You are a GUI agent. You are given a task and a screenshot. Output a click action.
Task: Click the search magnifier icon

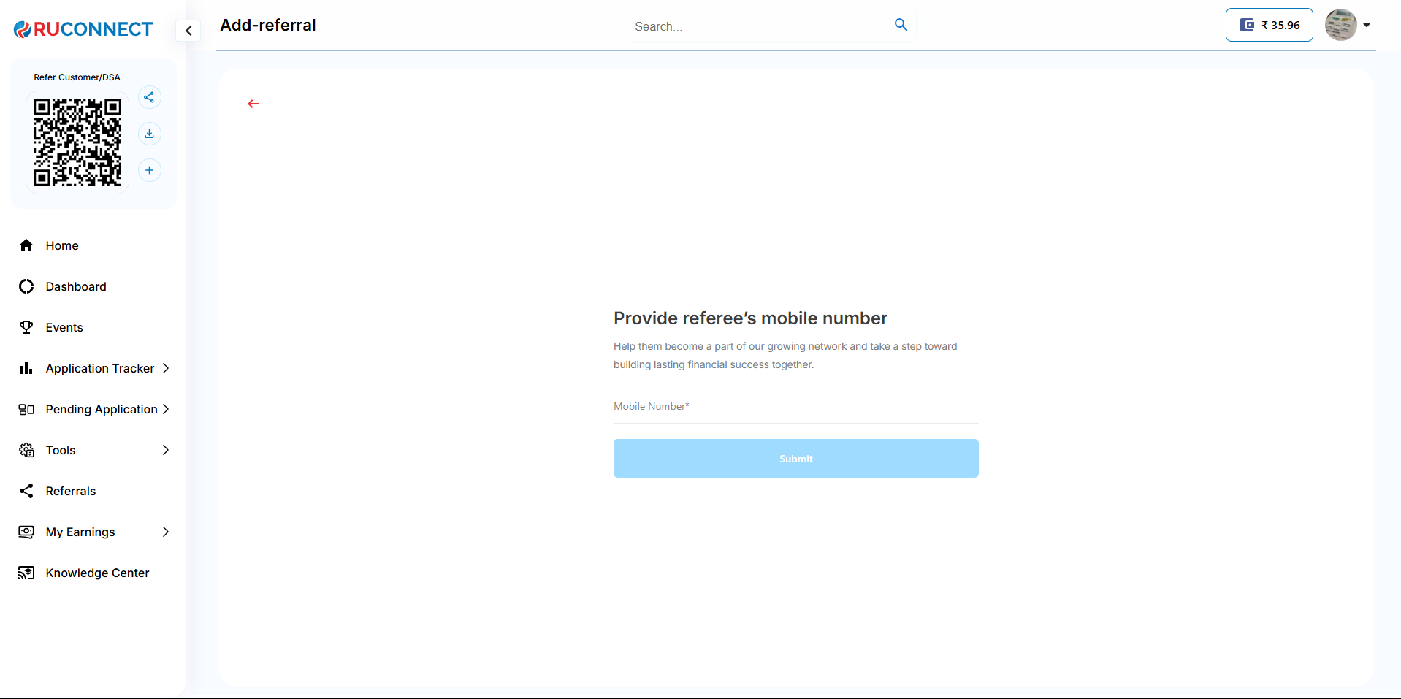(x=901, y=25)
